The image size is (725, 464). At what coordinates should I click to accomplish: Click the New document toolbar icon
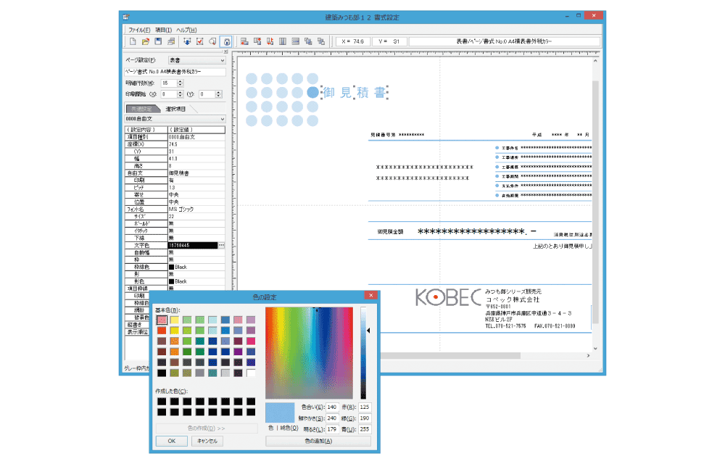pos(133,41)
